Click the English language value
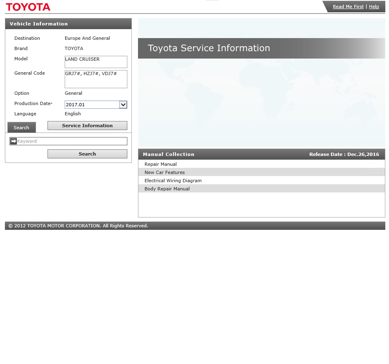Viewport: 389px width, 364px height. [73, 114]
